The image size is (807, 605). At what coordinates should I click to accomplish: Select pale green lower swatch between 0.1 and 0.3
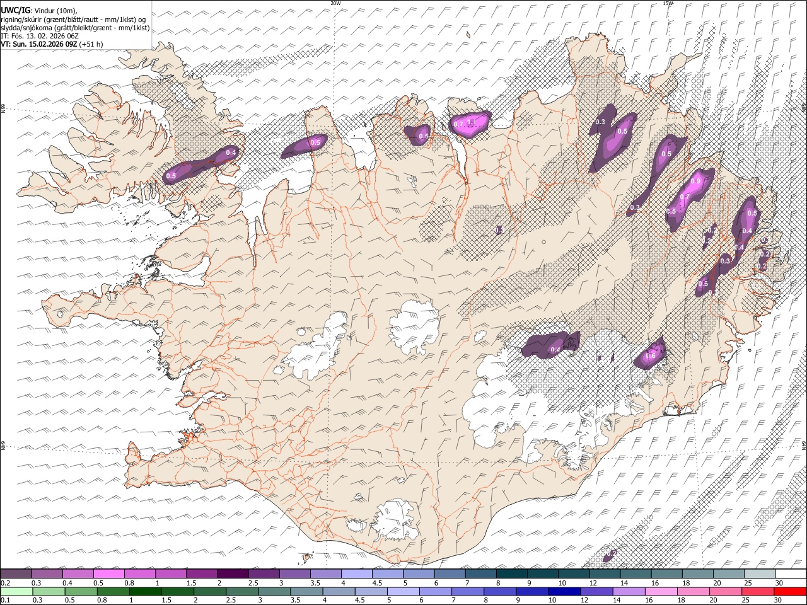(x=17, y=591)
